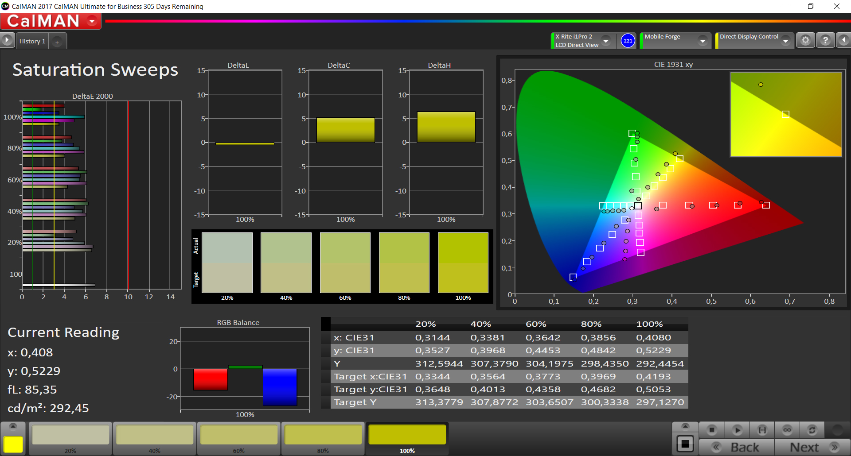This screenshot has width=851, height=456.
Task: Click the dark indicator circle near refresh
Action: click(x=837, y=430)
